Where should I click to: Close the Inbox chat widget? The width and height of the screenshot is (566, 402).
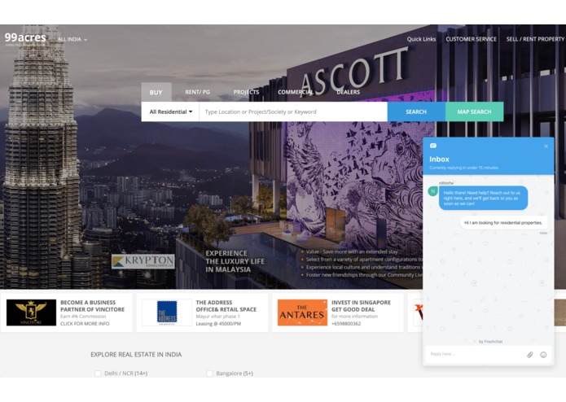pos(546,146)
